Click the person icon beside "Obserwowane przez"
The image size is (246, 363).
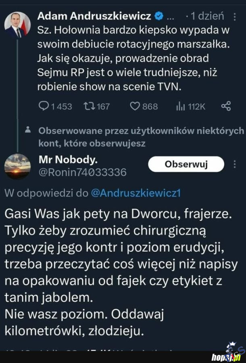coord(28,130)
